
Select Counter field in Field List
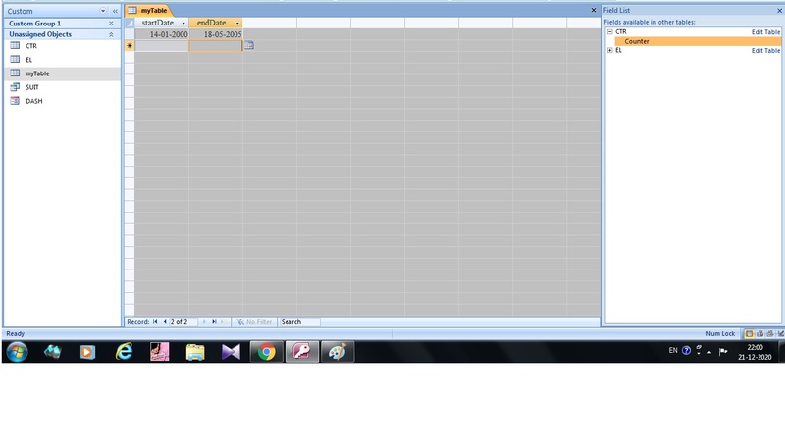pyautogui.click(x=698, y=41)
